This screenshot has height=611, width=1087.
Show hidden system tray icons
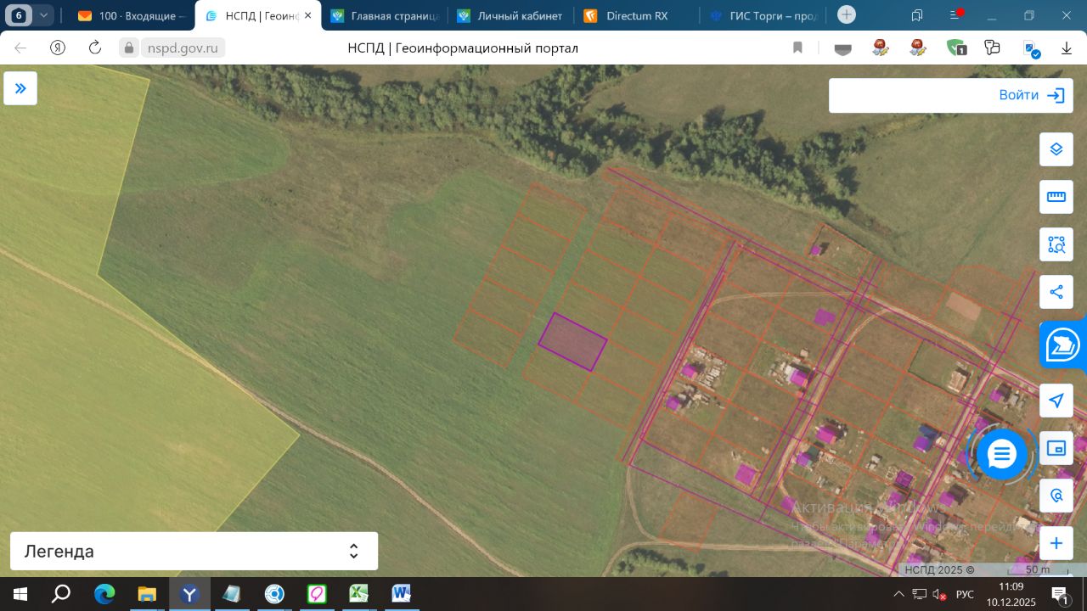coord(899,594)
